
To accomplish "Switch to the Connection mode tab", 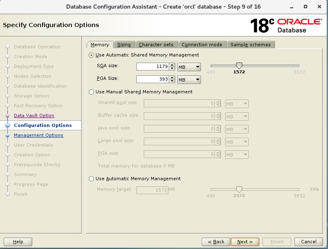I will 202,45.
